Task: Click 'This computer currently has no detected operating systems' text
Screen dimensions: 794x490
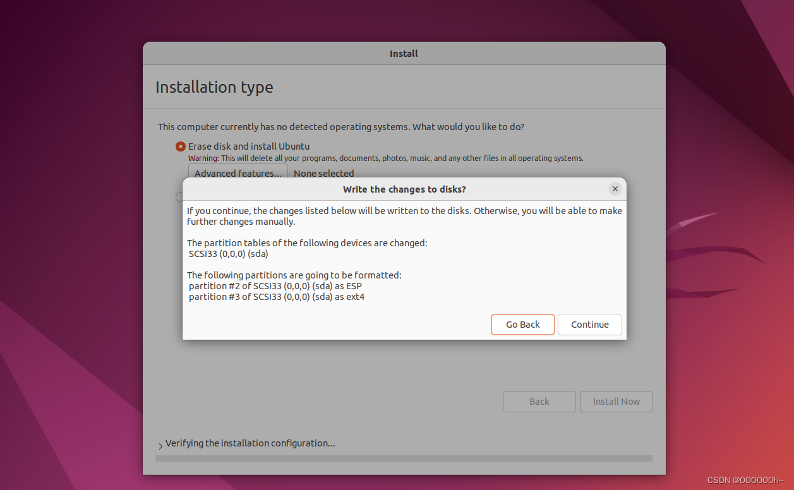Action: point(341,127)
